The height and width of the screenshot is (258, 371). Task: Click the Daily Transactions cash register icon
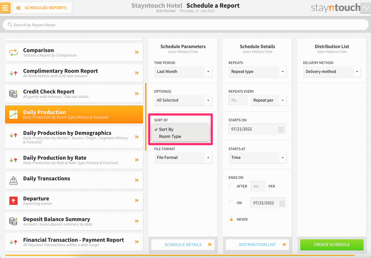[13, 181]
